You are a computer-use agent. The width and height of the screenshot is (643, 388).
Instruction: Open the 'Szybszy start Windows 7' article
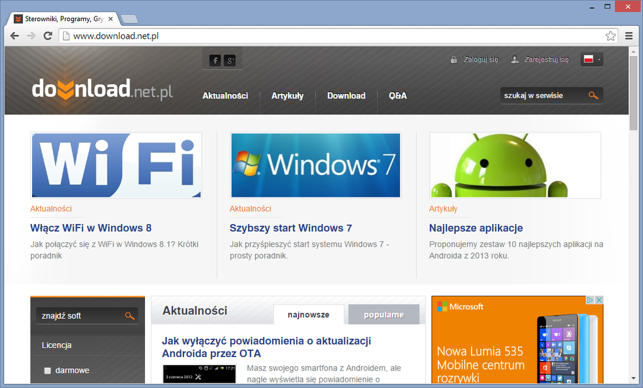pos(291,228)
